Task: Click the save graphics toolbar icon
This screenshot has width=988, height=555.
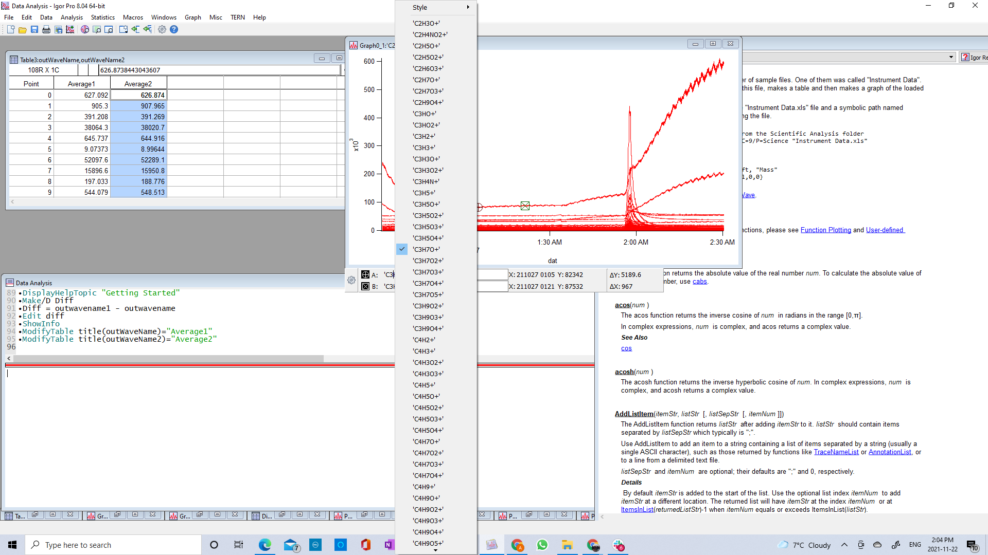Action: [58, 29]
